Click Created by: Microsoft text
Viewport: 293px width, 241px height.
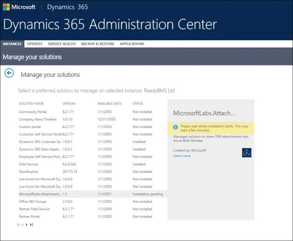189,150
